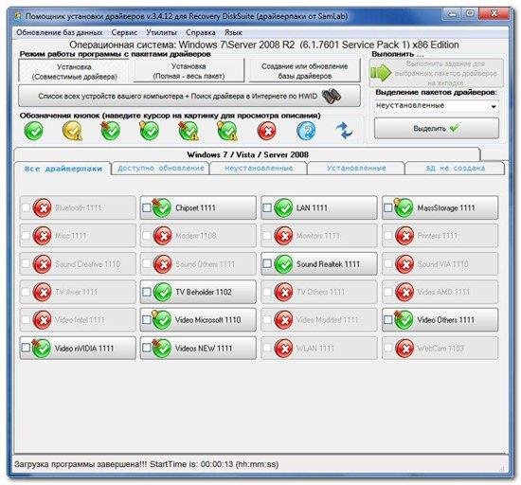The width and height of the screenshot is (521, 485).
Task: Enable the Video nVIDIA 1111 checkbox
Action: [x=26, y=349]
